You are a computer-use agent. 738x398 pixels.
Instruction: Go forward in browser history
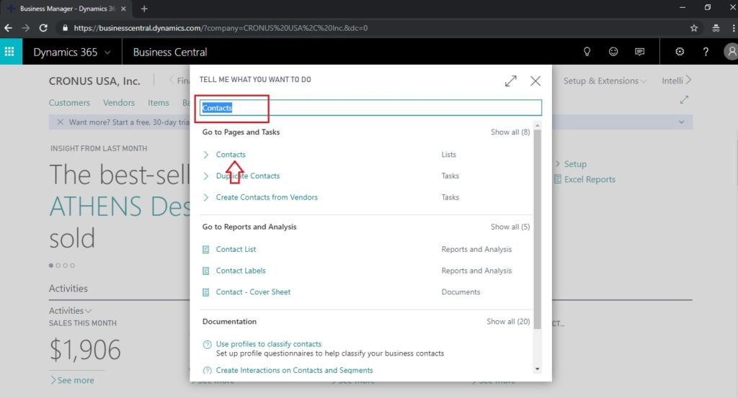tap(26, 28)
